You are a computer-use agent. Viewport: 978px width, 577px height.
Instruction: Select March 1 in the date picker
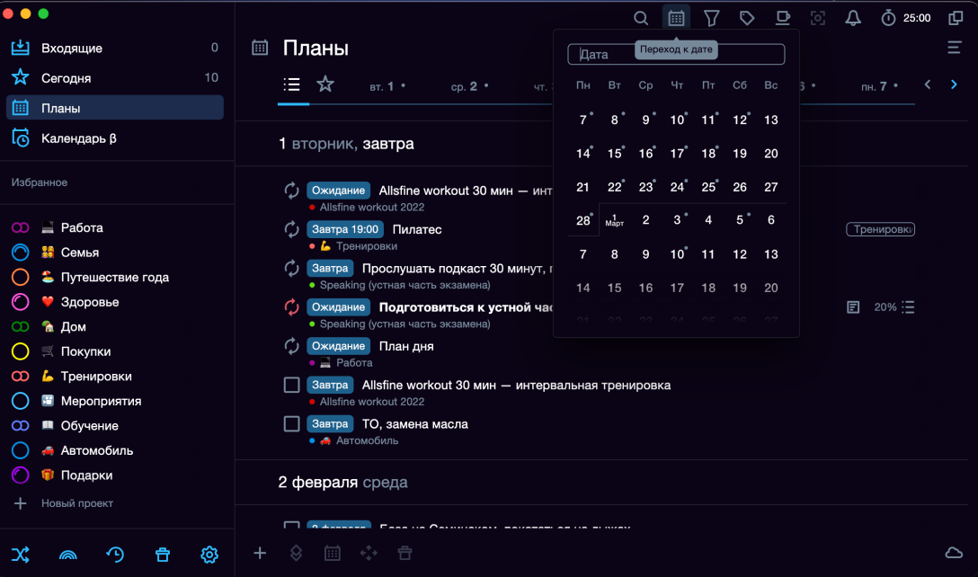[x=614, y=219]
